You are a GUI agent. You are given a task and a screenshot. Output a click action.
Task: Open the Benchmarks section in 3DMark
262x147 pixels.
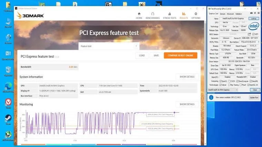coord(153,16)
